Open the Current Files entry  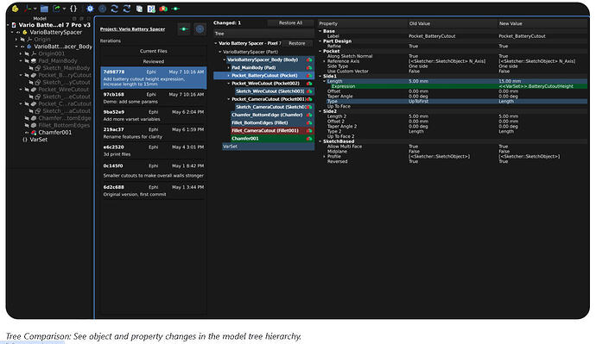click(154, 51)
